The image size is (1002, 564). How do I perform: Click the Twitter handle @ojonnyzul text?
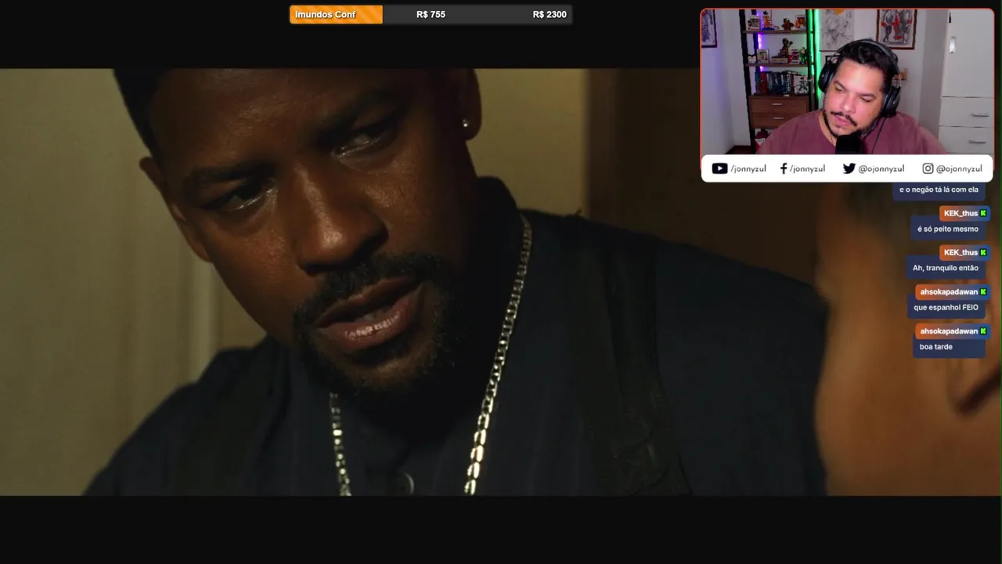[881, 168]
